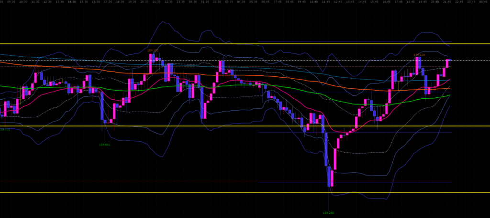Select the 16:45 time axis label
This screenshot has height=218, width=490.
[x=386, y=2]
